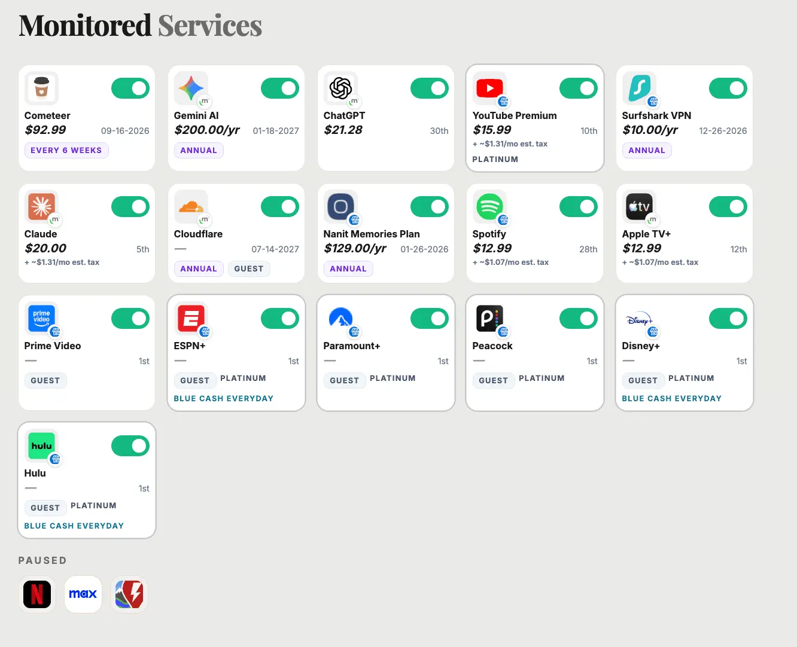797x647 pixels.
Task: Turn off Apple TV+ monitoring
Action: click(x=728, y=207)
